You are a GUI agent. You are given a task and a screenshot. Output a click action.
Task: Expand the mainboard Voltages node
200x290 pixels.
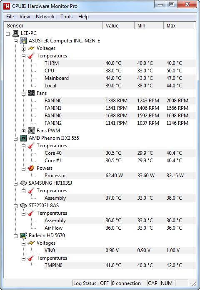[x=23, y=49]
